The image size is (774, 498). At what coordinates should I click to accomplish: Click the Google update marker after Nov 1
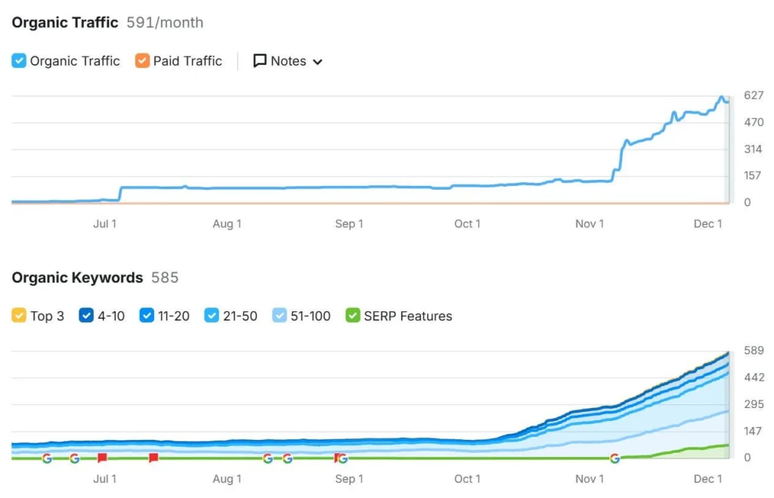(x=615, y=458)
